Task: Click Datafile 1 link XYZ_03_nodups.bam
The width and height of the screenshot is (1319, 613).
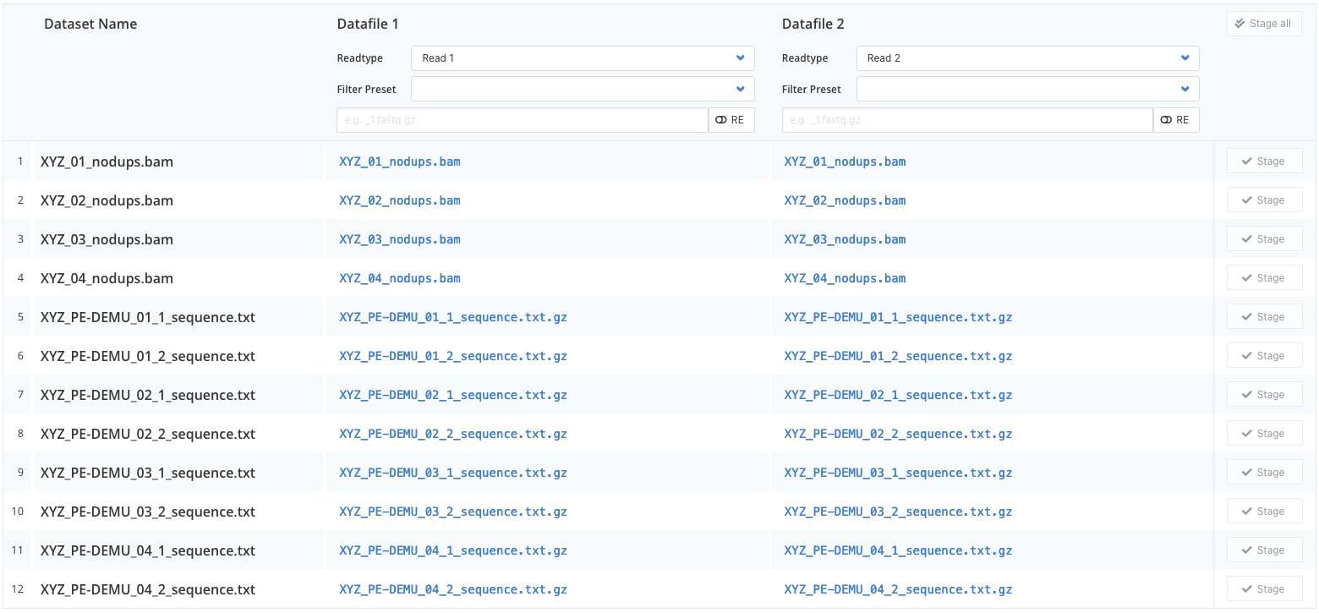Action: tap(400, 239)
